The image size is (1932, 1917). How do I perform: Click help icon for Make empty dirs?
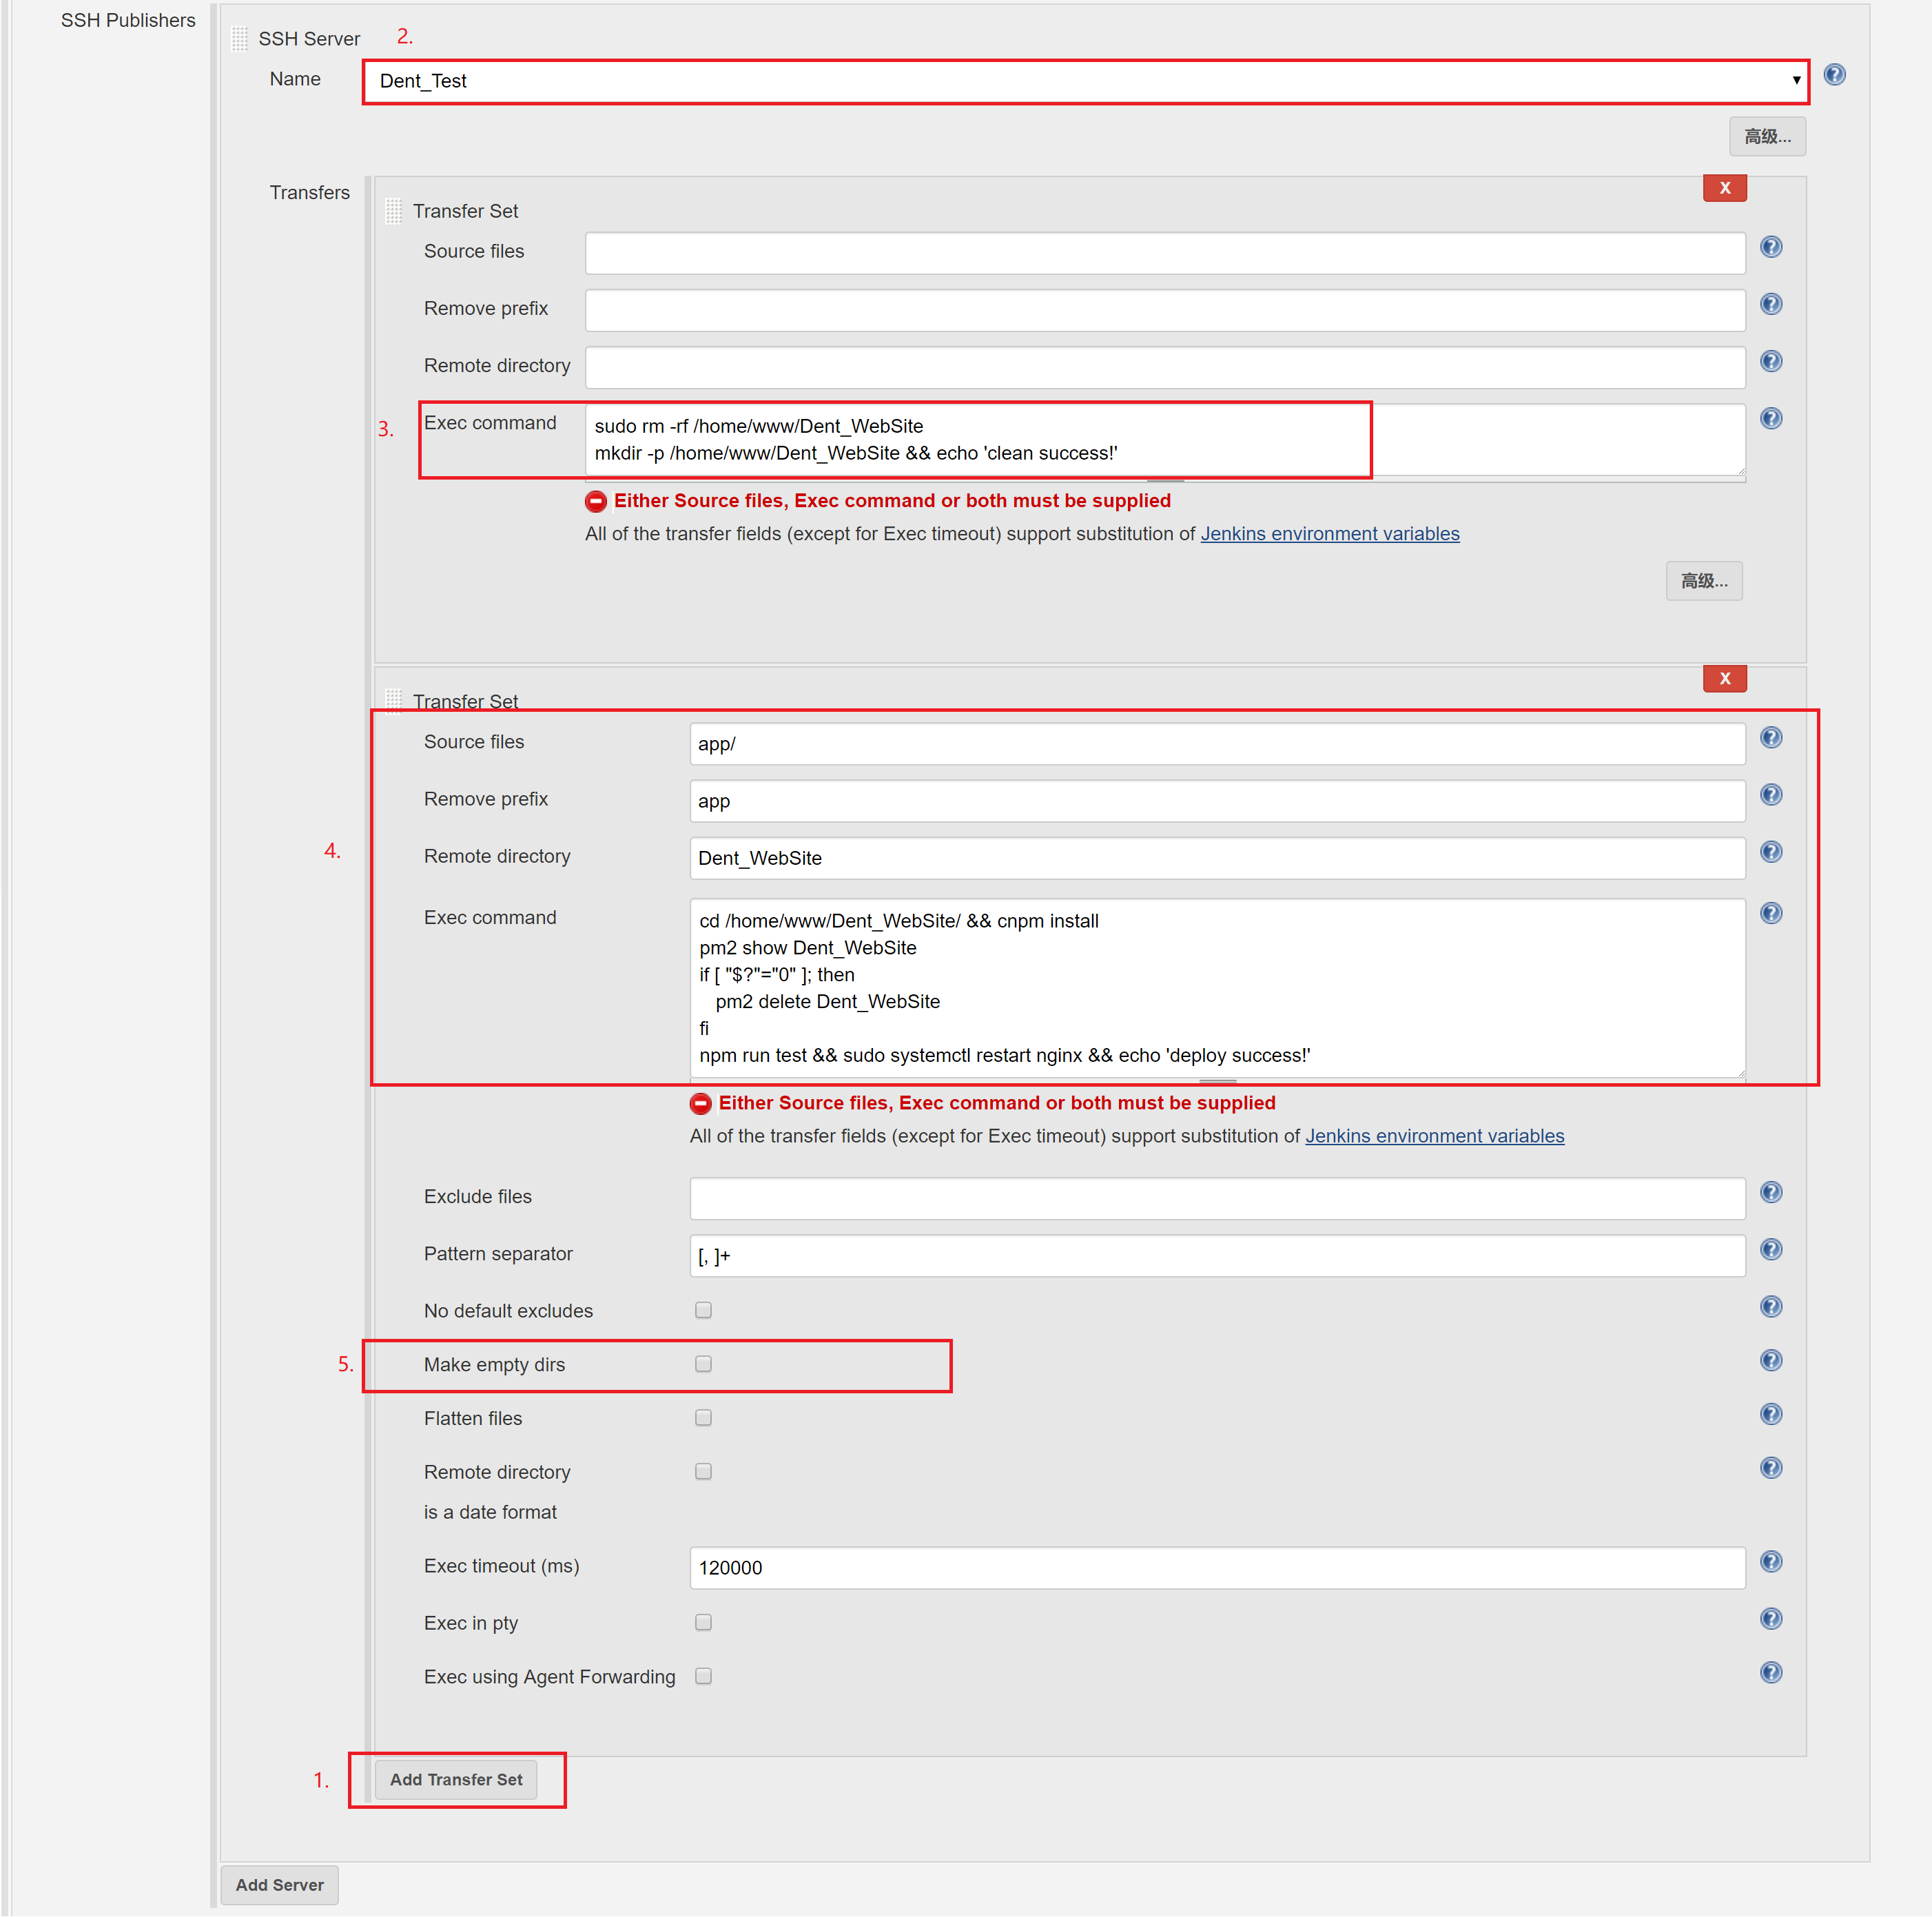tap(1770, 1360)
